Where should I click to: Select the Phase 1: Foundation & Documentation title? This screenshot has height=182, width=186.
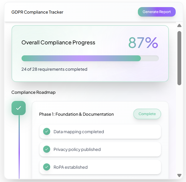click(76, 114)
